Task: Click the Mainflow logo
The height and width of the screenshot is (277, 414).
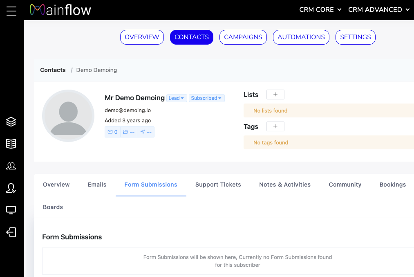Action: tap(60, 10)
